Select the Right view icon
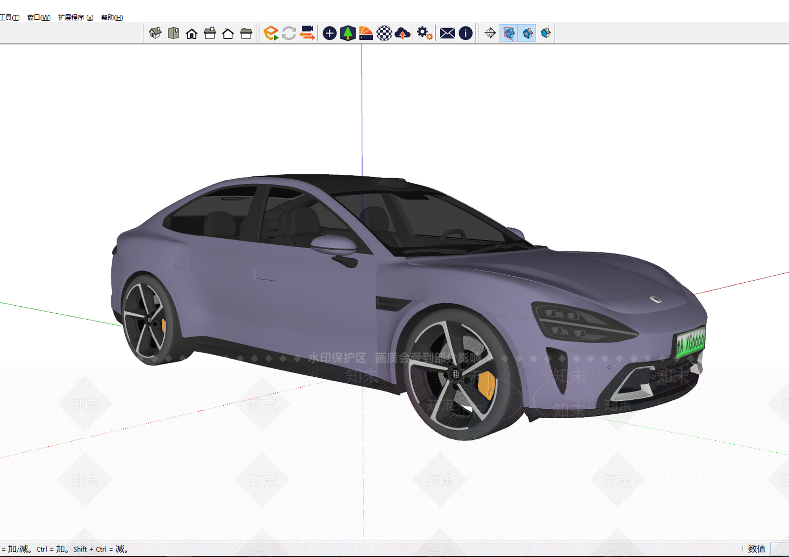Screen dimensions: 789x557 click(210, 33)
